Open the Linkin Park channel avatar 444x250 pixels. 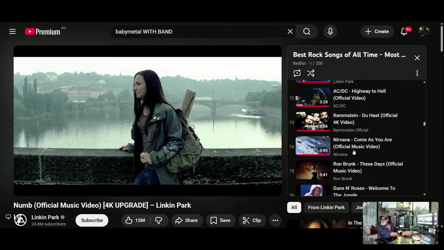(x=20, y=220)
